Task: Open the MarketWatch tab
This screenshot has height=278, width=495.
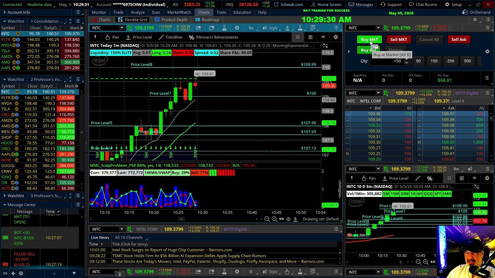Action: [179, 12]
